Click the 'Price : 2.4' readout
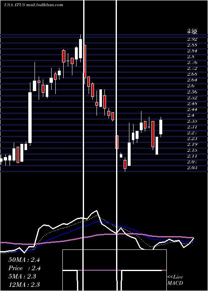 [25, 268]
